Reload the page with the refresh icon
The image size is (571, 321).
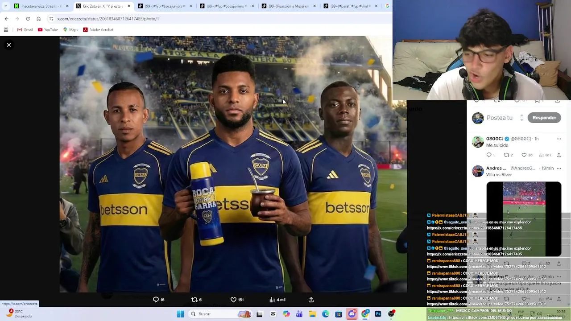coord(28,19)
